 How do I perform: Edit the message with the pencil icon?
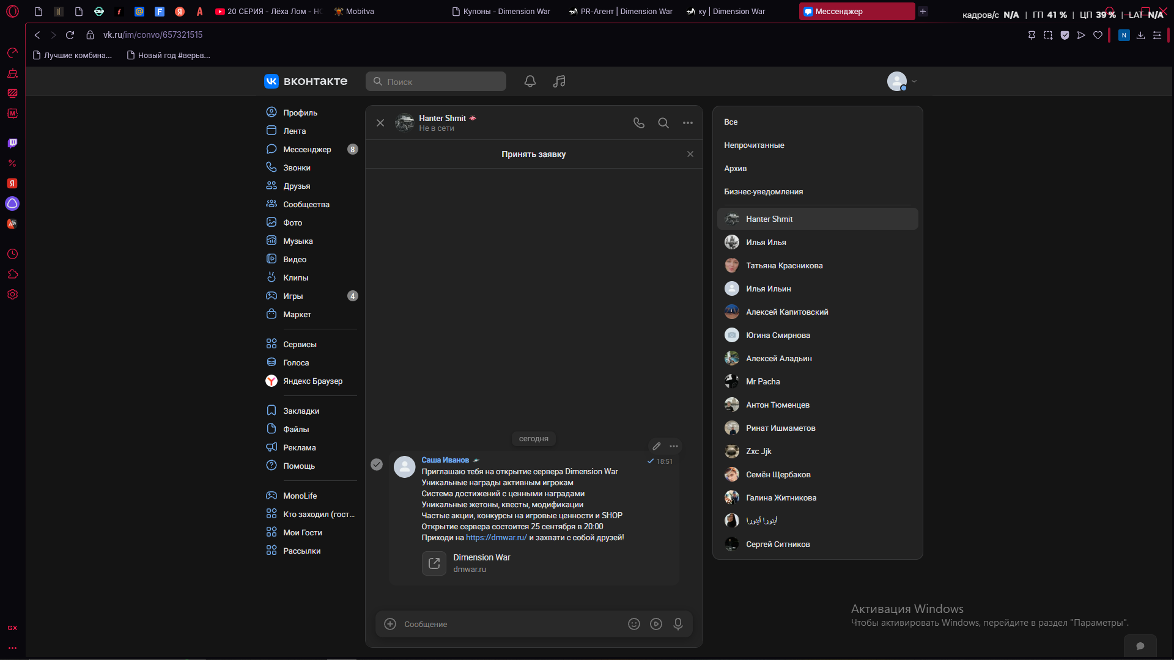tap(657, 446)
